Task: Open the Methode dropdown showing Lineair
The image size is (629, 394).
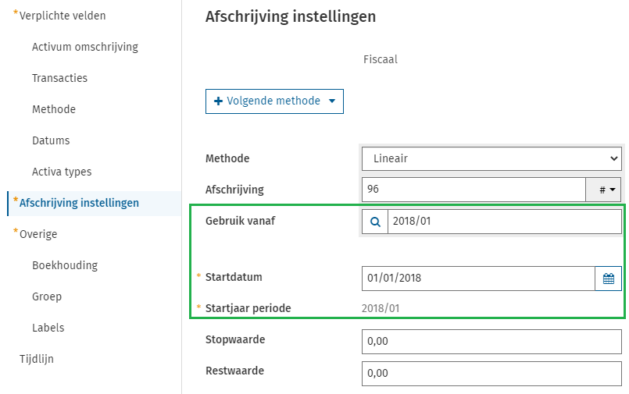Action: coord(491,158)
